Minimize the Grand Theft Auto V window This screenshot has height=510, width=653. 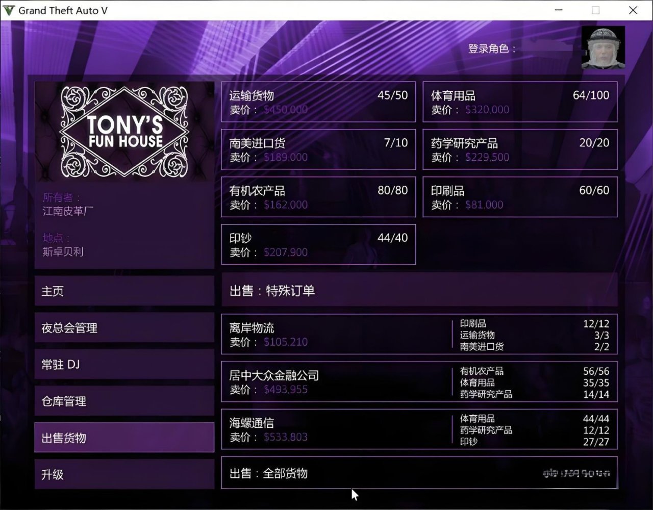559,10
